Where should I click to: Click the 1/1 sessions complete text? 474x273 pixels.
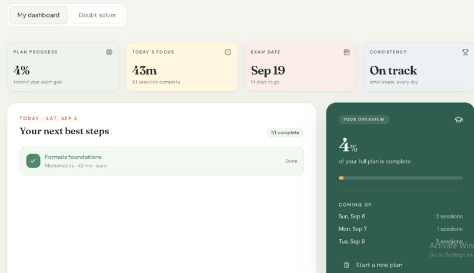coord(156,82)
